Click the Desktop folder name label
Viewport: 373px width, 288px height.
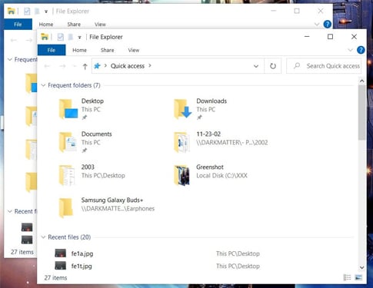click(92, 101)
